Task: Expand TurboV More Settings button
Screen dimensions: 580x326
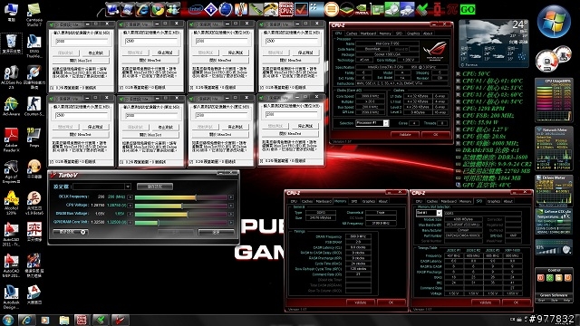Action: (x=70, y=232)
